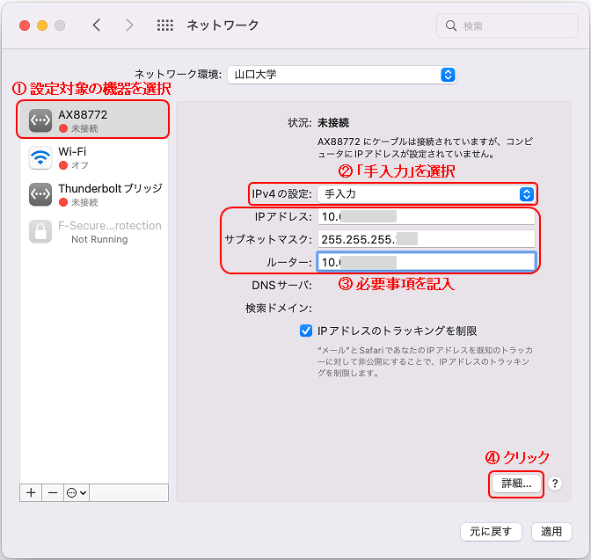This screenshot has width=591, height=560.
Task: Open the IPv4の設定 dropdown
Action: (426, 194)
